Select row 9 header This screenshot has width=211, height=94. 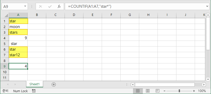[x=4, y=66]
